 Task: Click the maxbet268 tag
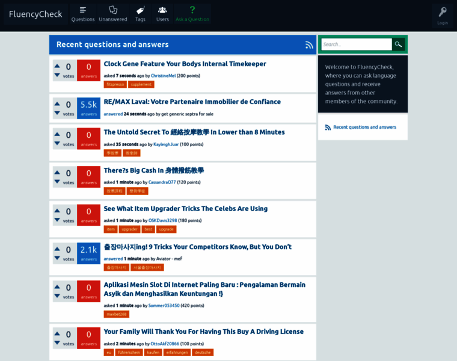tap(116, 314)
